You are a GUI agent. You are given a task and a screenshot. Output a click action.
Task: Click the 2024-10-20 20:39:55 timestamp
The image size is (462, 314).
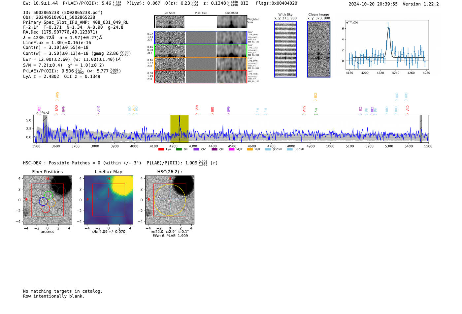373,4
